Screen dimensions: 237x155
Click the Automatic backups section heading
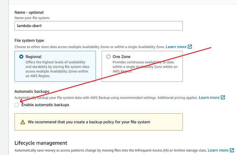[32, 91]
